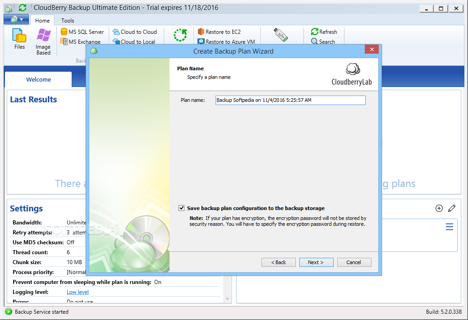Close the Create Backup Plan Wizard dialog

372,49
